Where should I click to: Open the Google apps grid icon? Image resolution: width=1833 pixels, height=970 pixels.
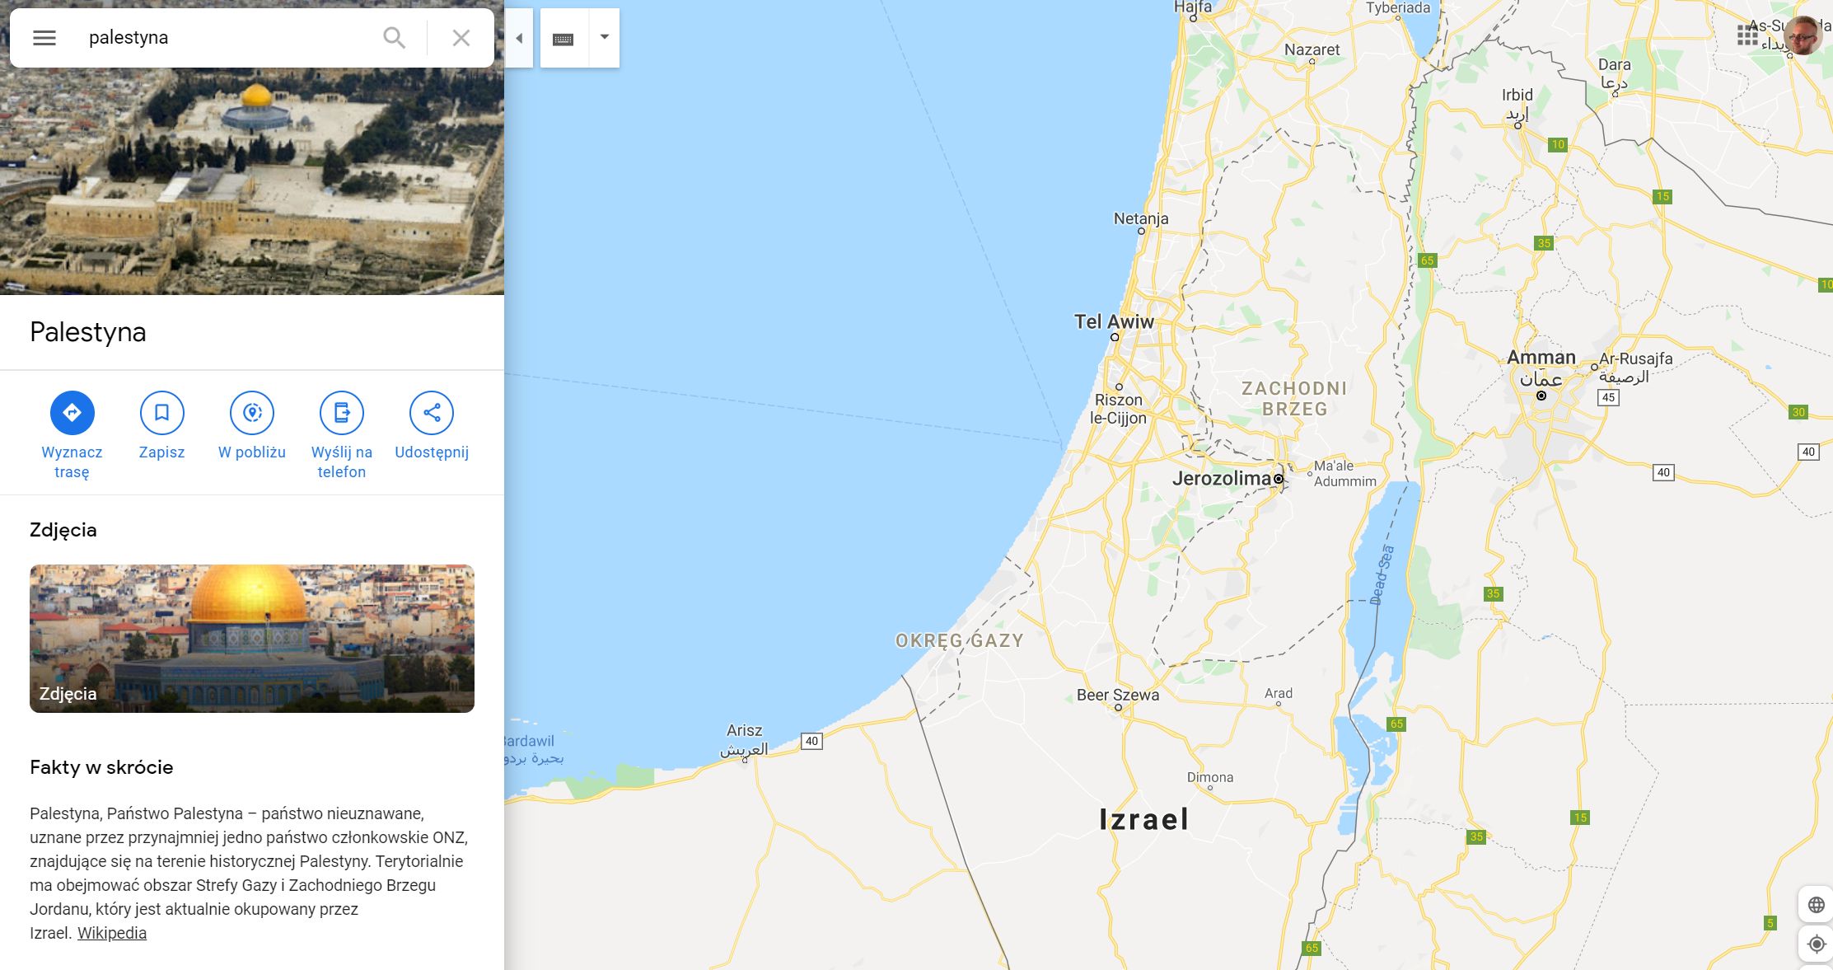pyautogui.click(x=1747, y=35)
